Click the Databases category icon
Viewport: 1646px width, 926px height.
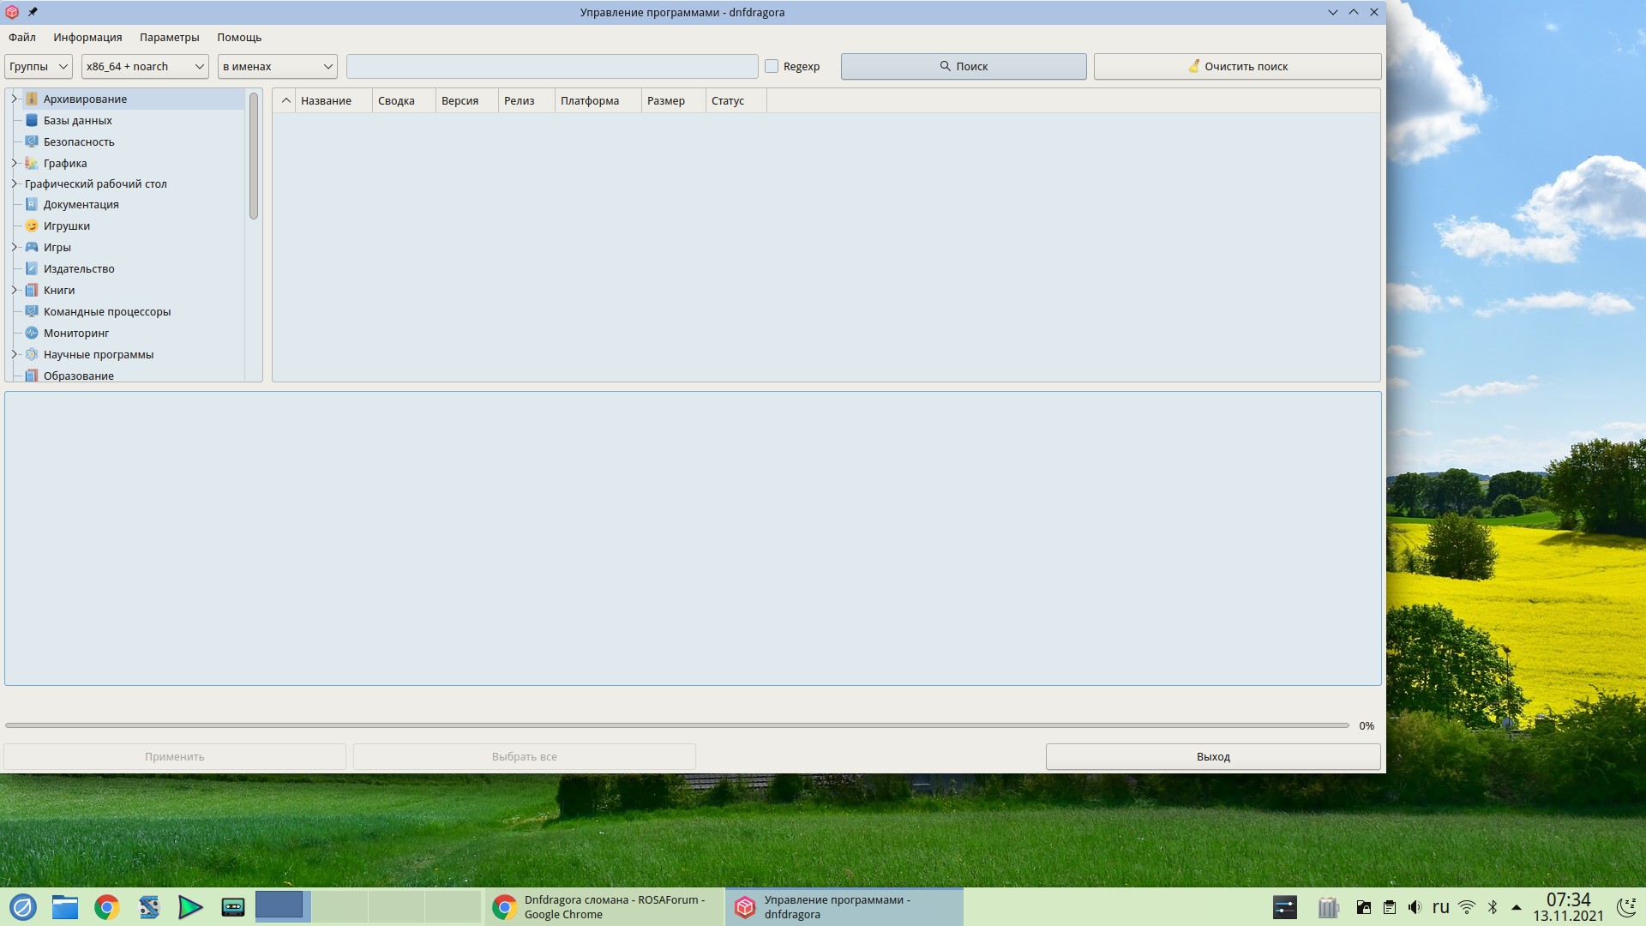tap(32, 120)
